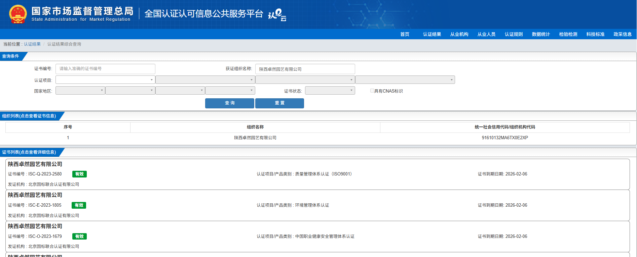This screenshot has height=257, width=637.
Task: Enable the 具有CNAS标识 checkbox
Action: (372, 91)
